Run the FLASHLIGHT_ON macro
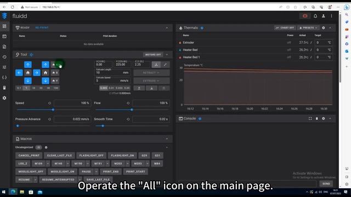This screenshot has width=351, height=197. [x=122, y=155]
